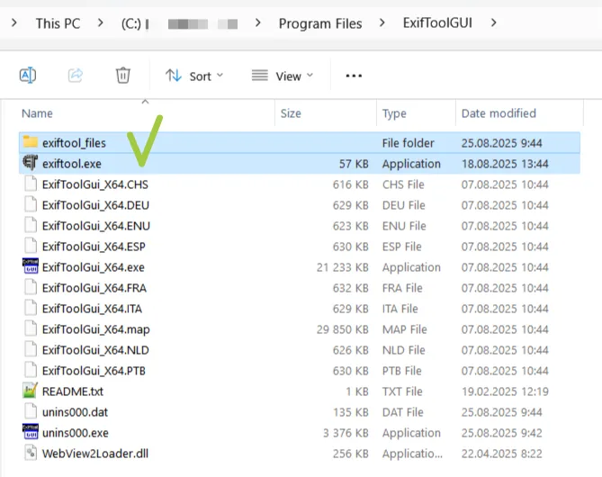Select the unins000.dat file icon
Image resolution: width=602 pixels, height=477 pixels.
point(31,411)
